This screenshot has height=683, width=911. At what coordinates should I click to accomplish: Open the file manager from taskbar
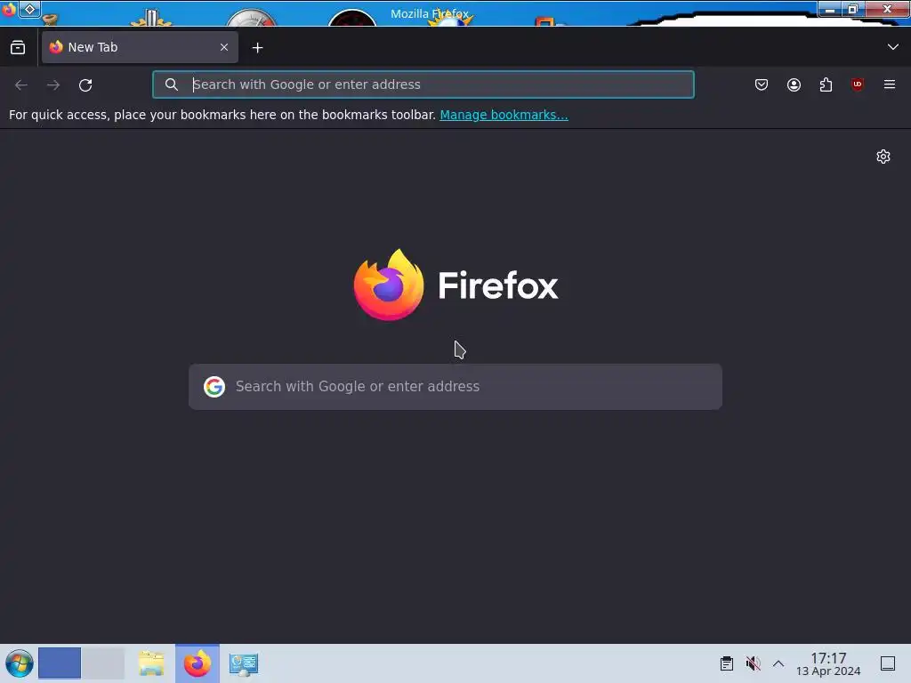coord(151,663)
